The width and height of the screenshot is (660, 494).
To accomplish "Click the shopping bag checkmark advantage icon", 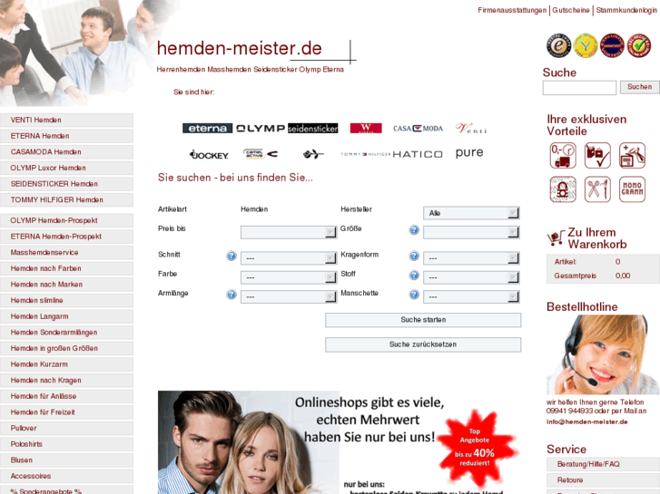I will click(597, 155).
